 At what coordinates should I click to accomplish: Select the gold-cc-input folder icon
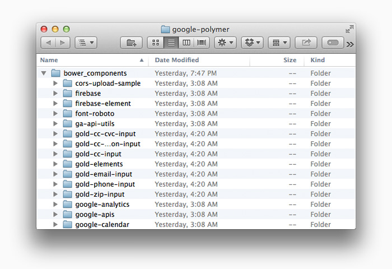[67, 154]
